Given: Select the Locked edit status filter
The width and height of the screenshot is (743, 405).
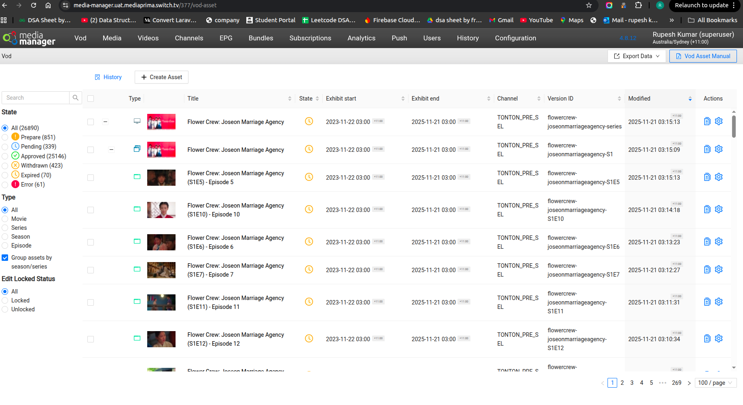Looking at the screenshot, I should tap(5, 300).
